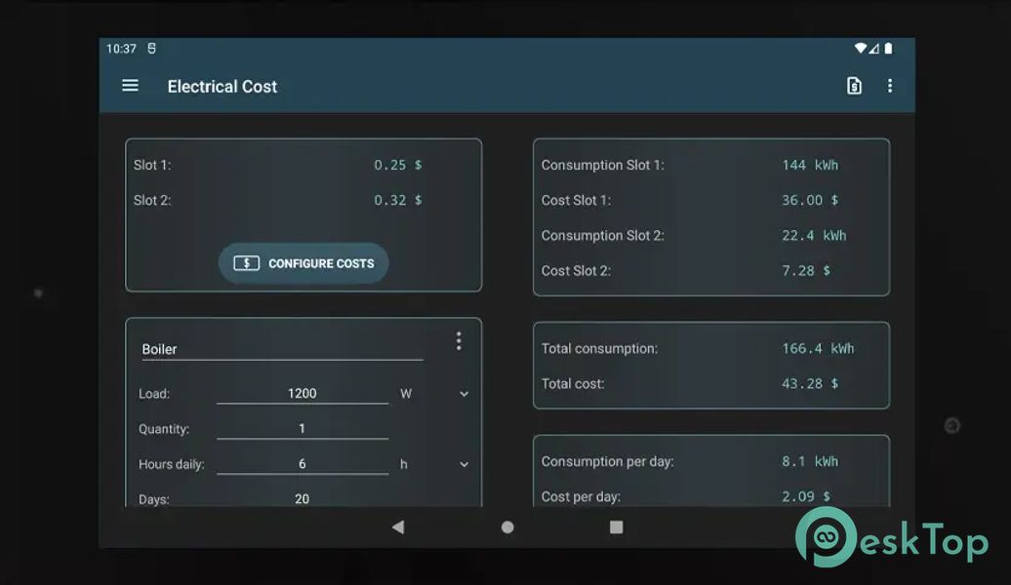The height and width of the screenshot is (585, 1011).
Task: Tap the 10:37 status bar clock
Action: 121,49
